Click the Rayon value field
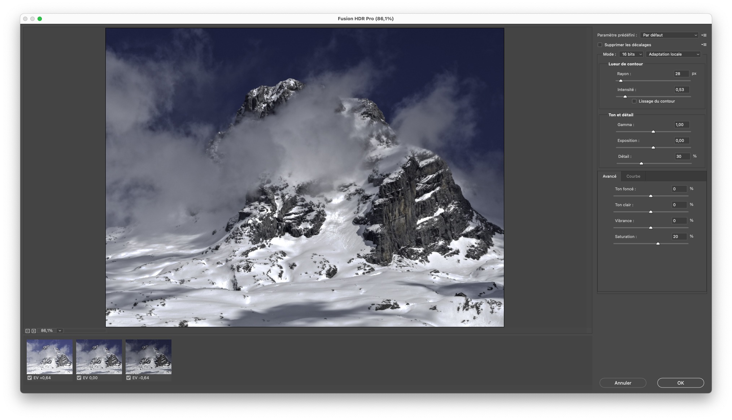The image size is (732, 420). pyautogui.click(x=681, y=74)
